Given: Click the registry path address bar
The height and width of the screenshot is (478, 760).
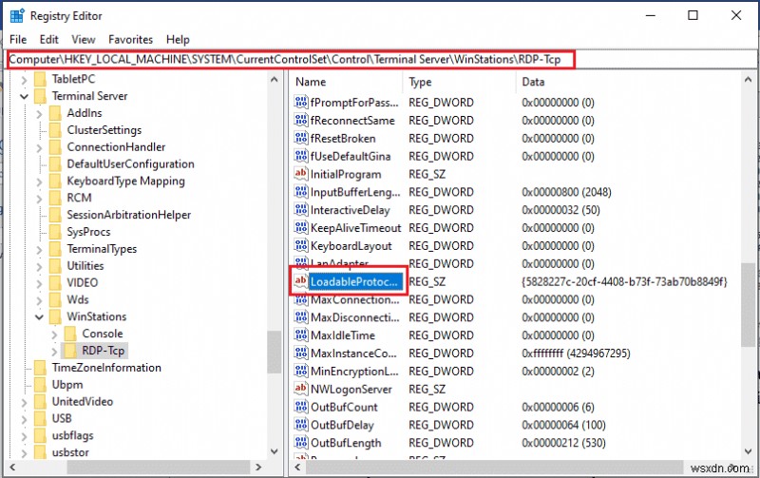Looking at the screenshot, I should pos(380,60).
